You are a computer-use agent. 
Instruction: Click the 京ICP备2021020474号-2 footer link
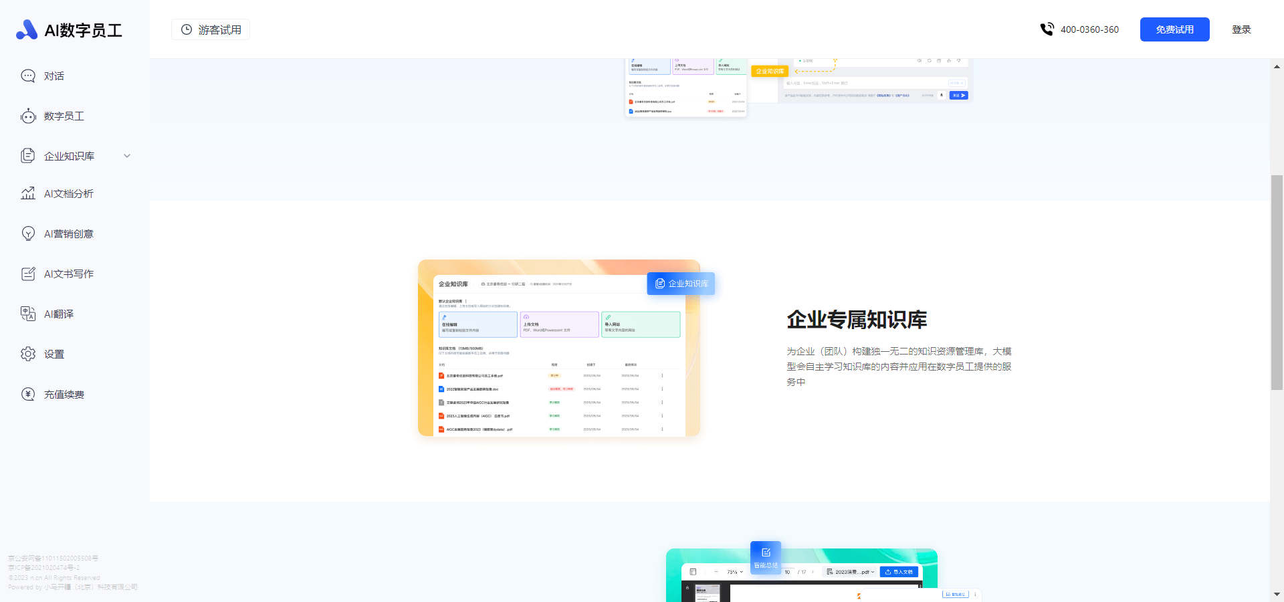point(44,568)
